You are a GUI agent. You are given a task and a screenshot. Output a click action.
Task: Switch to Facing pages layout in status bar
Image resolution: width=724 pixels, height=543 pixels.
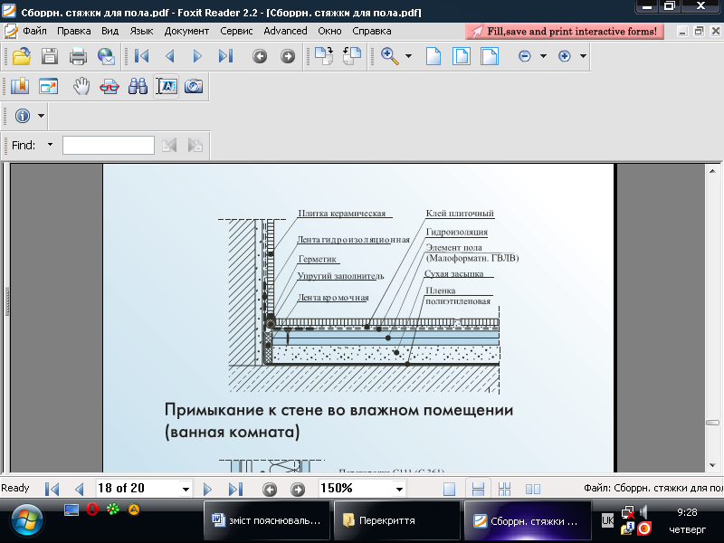tap(533, 489)
